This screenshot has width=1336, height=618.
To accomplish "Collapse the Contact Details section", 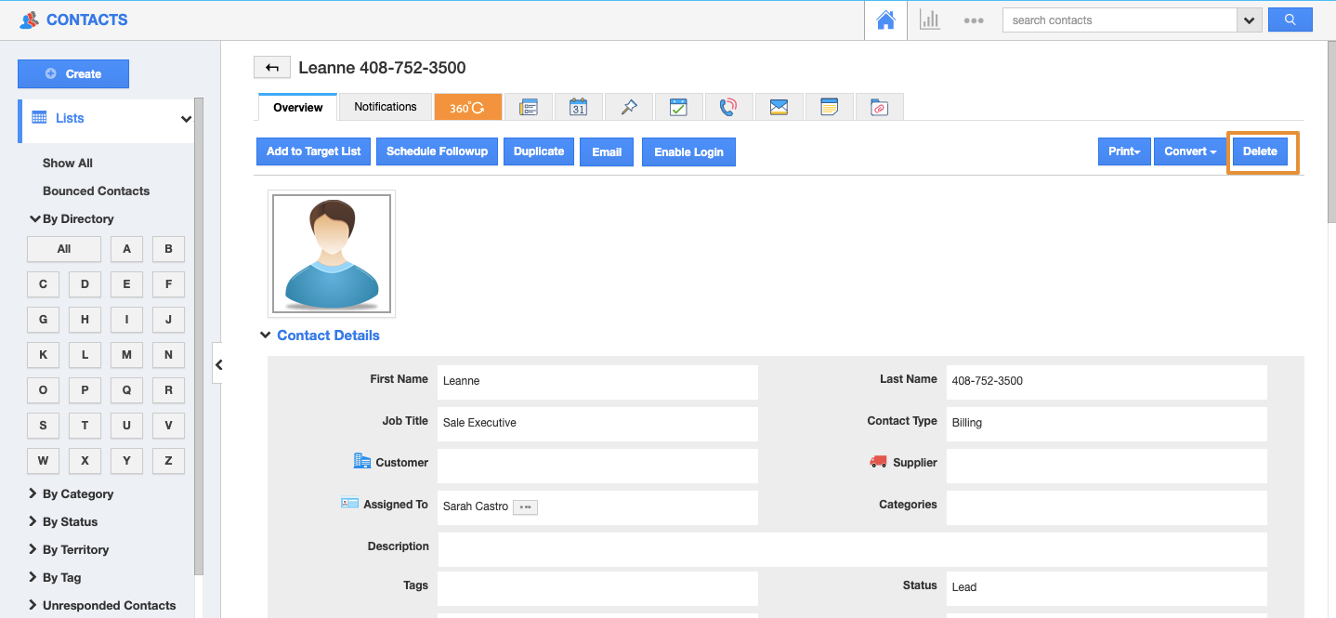I will [266, 335].
